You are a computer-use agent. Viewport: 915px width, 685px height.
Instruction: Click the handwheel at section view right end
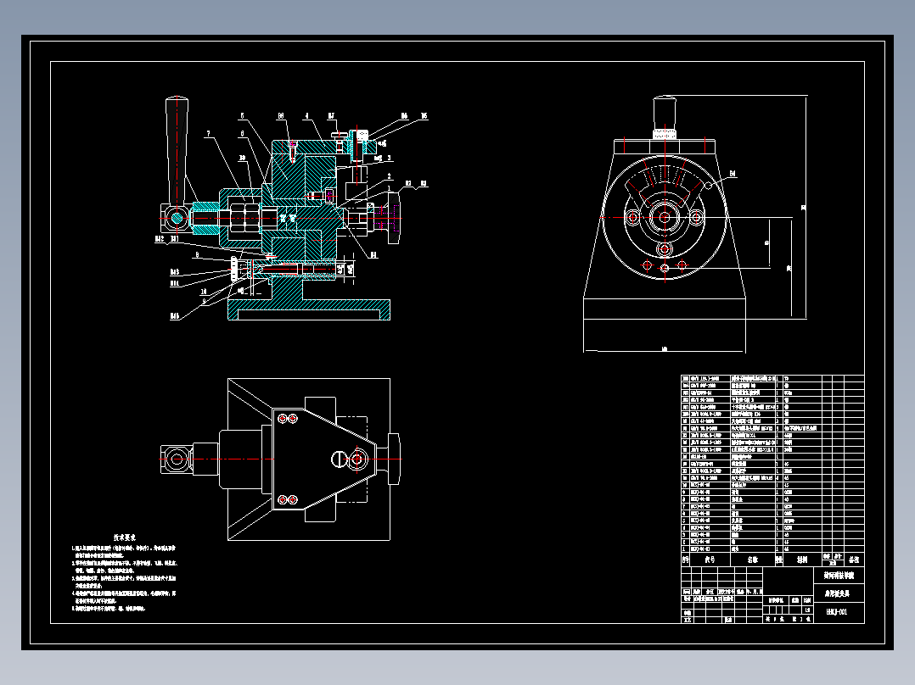click(393, 218)
